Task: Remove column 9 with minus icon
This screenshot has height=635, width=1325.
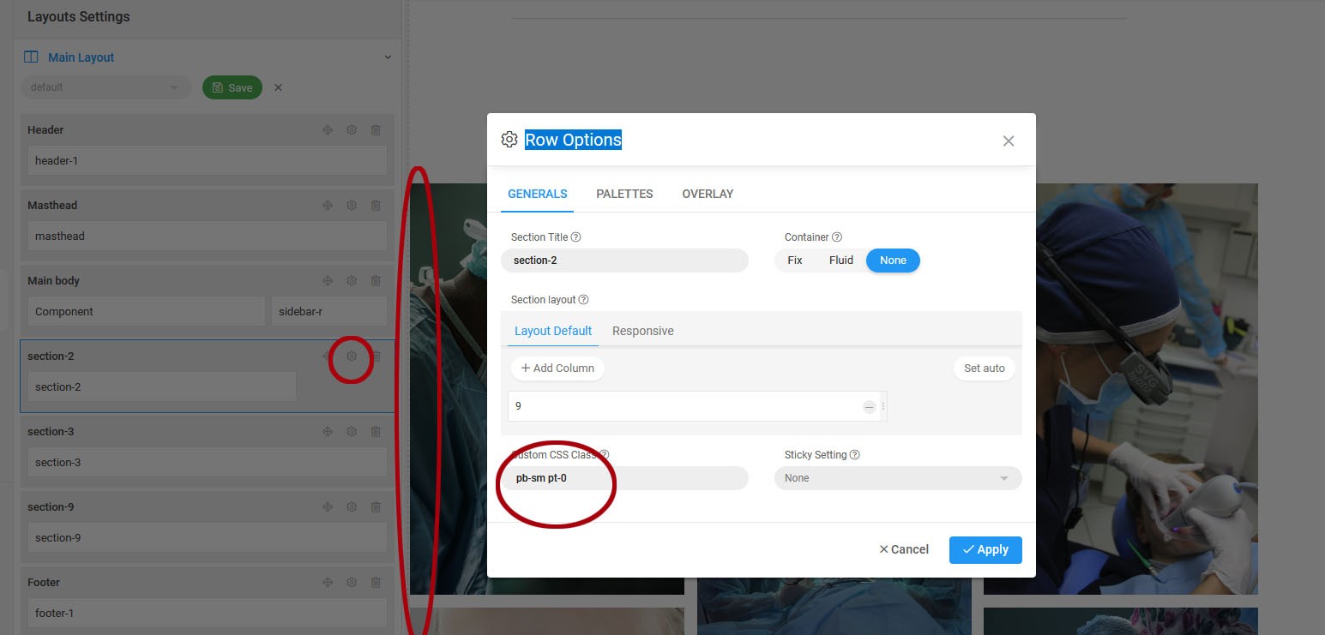Action: (869, 407)
